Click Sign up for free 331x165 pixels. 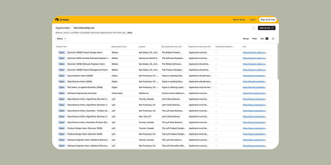[x=268, y=20]
